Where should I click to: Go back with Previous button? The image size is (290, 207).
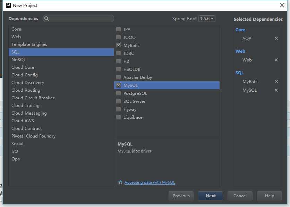click(x=181, y=196)
